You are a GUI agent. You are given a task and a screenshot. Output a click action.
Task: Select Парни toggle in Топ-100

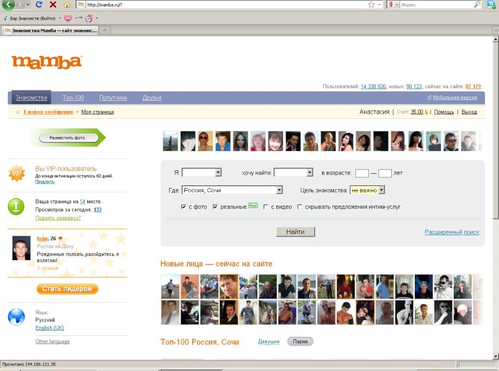300,341
